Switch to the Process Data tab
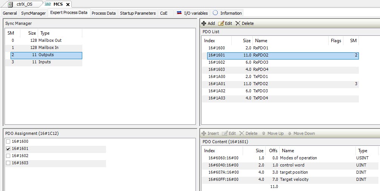The image size is (380, 191). tap(104, 13)
